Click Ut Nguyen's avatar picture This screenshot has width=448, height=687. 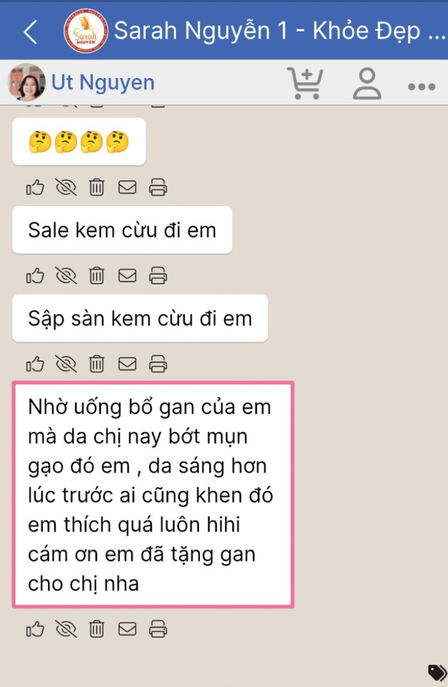27,82
